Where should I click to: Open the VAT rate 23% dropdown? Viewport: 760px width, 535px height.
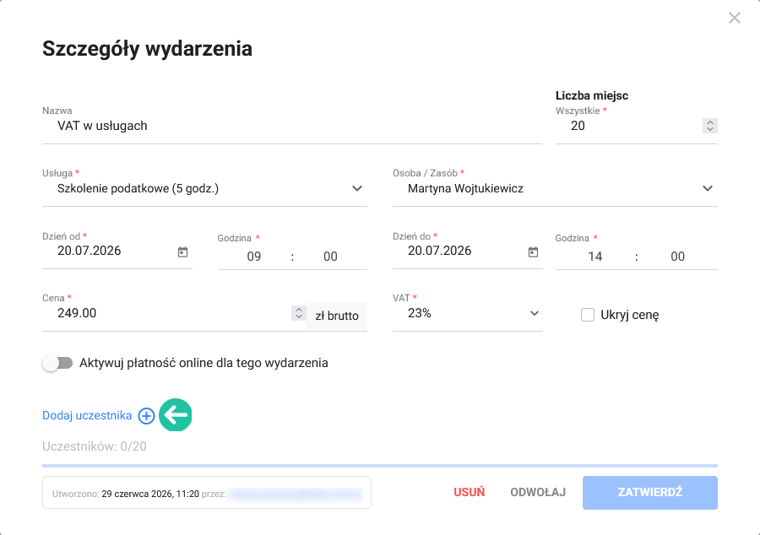click(468, 313)
